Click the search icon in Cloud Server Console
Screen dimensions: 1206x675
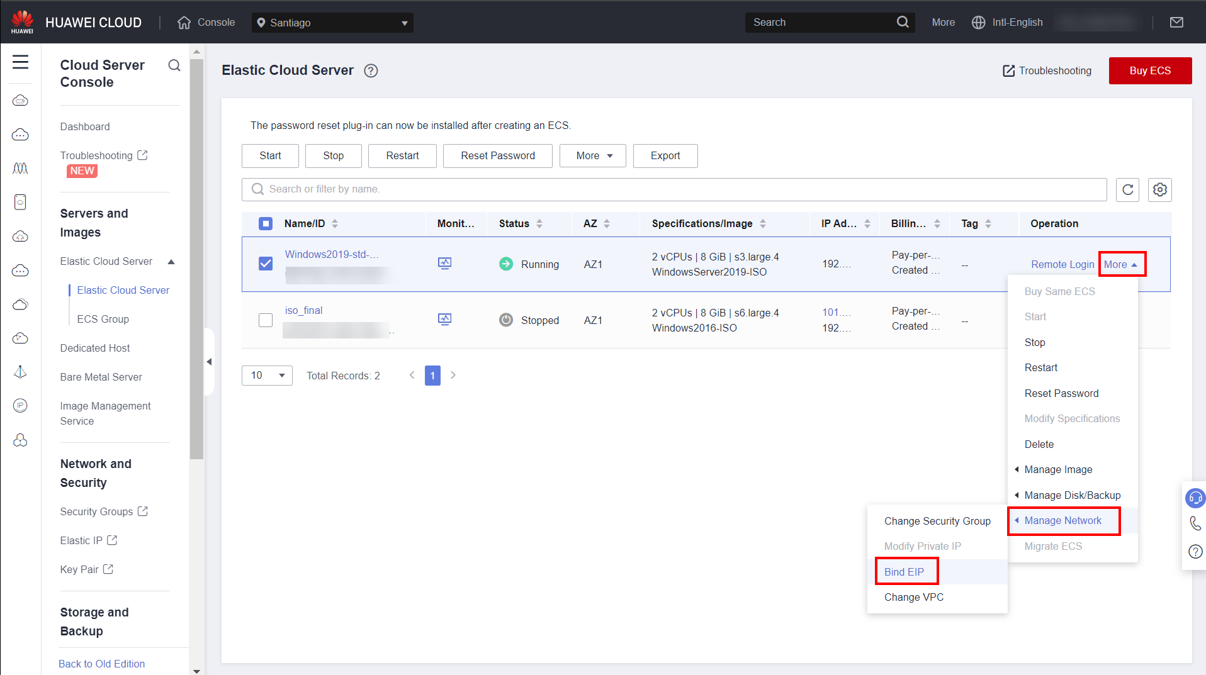tap(174, 65)
